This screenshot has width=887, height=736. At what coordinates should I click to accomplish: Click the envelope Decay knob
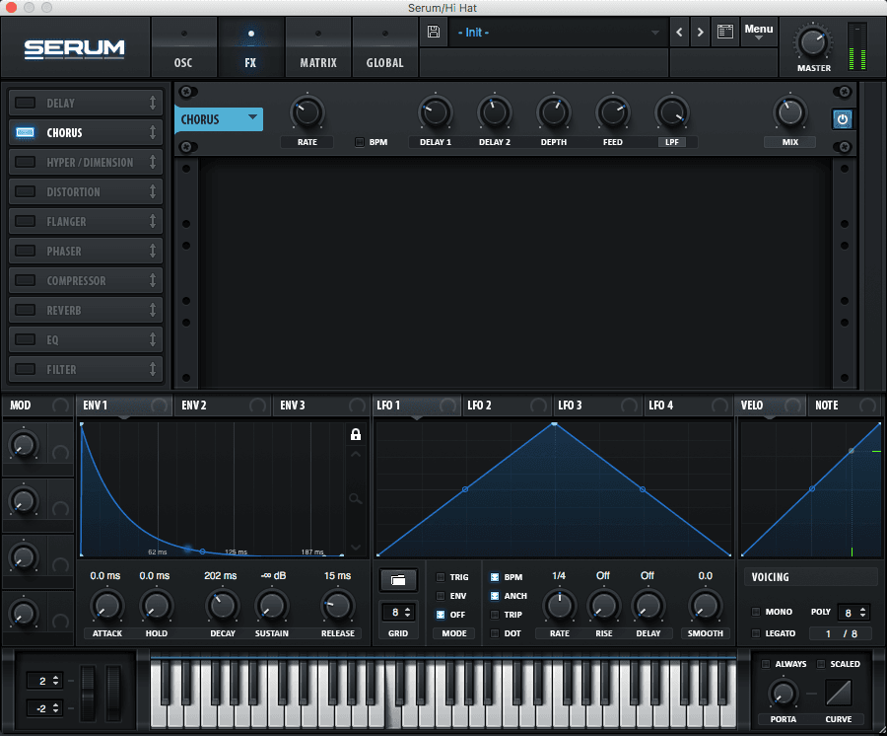point(223,606)
